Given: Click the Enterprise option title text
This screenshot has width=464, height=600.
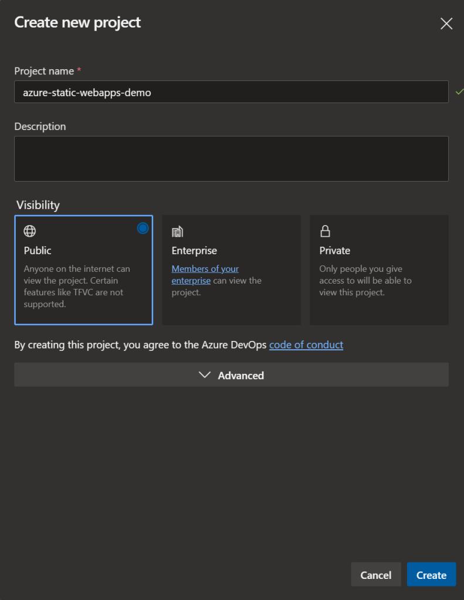Looking at the screenshot, I should [194, 251].
